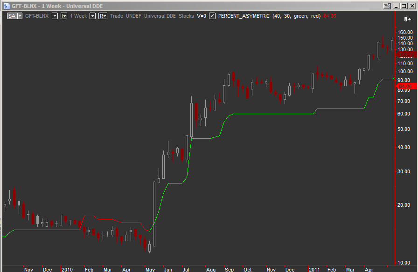
Task: Open dropdown arrow next to GFT-BLNX symbol
Action: [55, 16]
